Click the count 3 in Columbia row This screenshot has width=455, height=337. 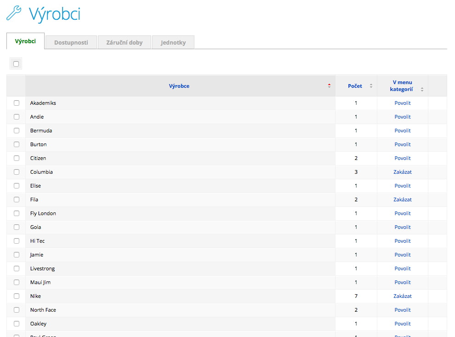[356, 172]
